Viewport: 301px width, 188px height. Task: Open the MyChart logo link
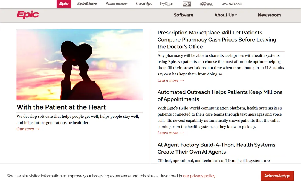pyautogui.click(x=167, y=4)
